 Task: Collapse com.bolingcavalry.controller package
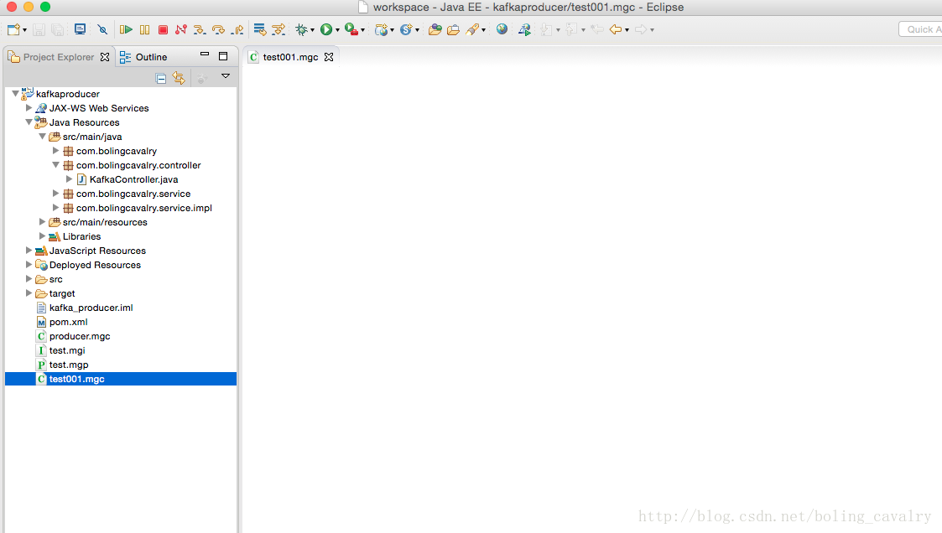pos(55,165)
